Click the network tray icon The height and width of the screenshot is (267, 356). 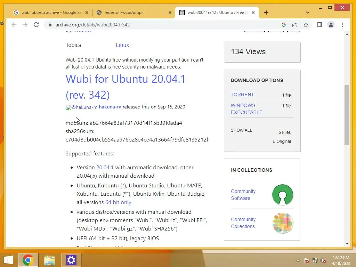(x=315, y=260)
